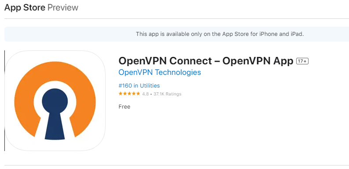This screenshot has width=349, height=169.
Task: Select the 17+ age rating badge
Action: (x=302, y=61)
